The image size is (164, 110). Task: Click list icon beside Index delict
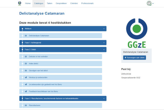tap(26, 64)
